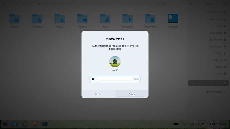Image resolution: width=230 pixels, height=129 pixels.
Task: Select בית home in sidebar
Action: 208,26
